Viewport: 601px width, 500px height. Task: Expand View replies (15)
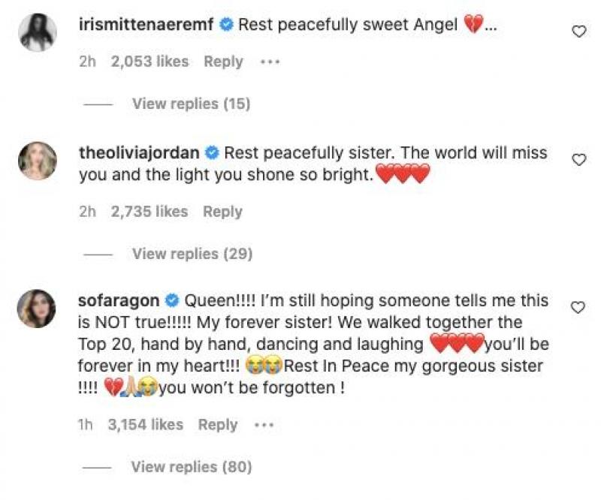coord(192,104)
